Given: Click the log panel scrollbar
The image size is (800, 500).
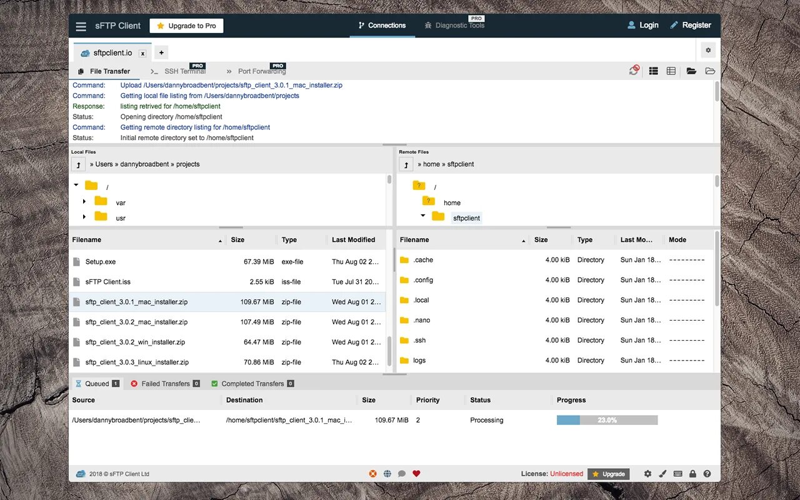Looking at the screenshot, I should [717, 91].
